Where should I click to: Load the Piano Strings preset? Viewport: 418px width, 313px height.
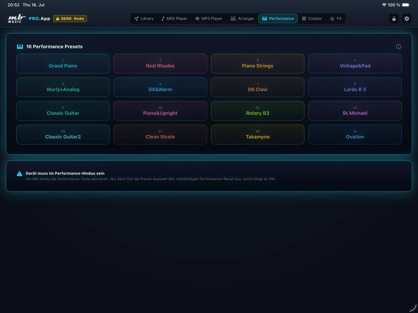click(x=258, y=64)
